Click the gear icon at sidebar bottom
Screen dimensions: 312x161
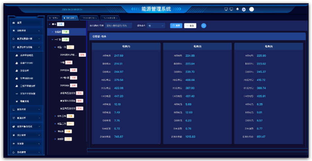[13, 152]
